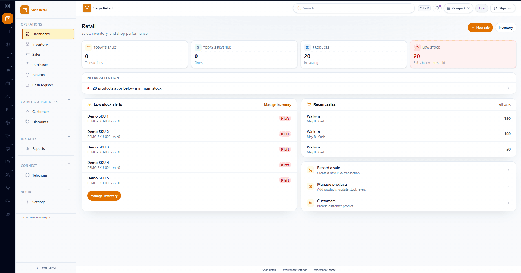Click the Products card cube icon
The image size is (521, 273).
pyautogui.click(x=308, y=47)
